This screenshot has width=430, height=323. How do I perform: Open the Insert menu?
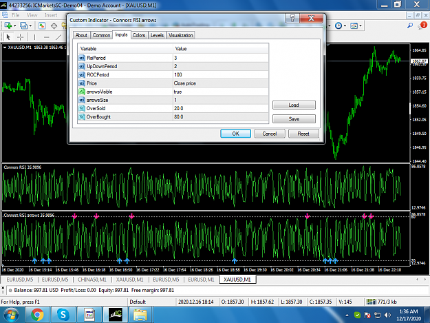(x=51, y=15)
